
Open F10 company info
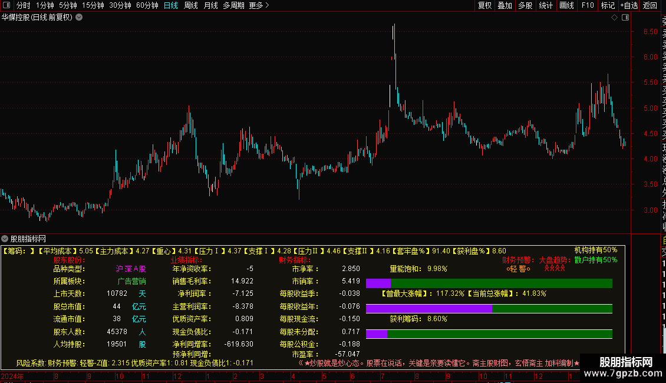pos(588,5)
